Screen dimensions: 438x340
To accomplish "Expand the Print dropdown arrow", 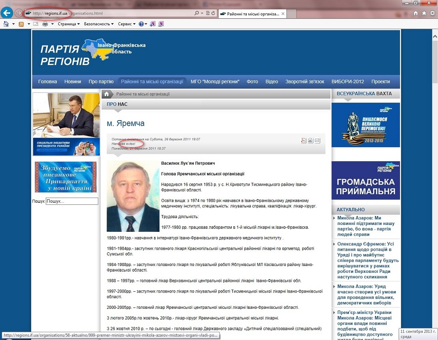I will 52,24.
